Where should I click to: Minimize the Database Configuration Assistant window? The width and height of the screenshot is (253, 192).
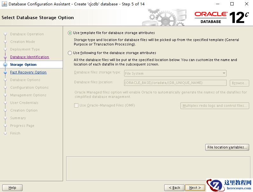point(218,4)
